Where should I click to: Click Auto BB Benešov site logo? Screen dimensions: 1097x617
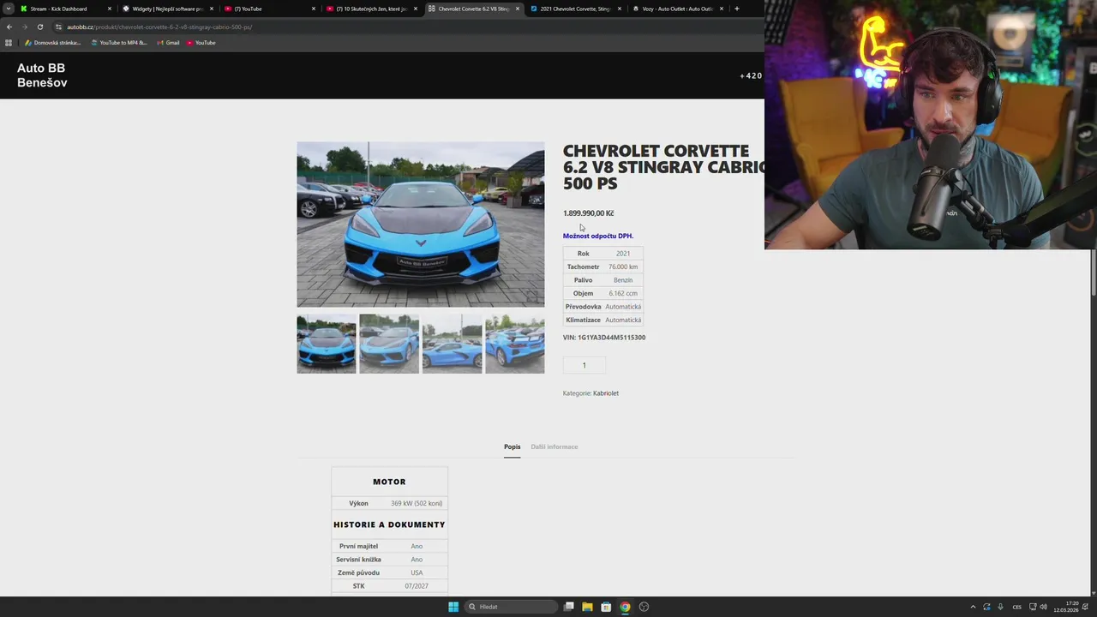(x=42, y=75)
